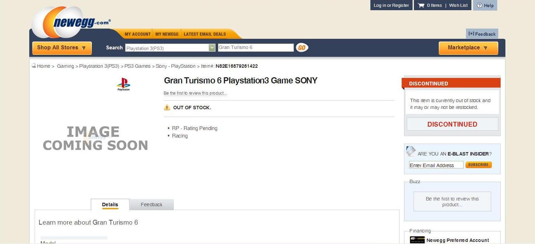The image size is (535, 244).
Task: Open the Latest Email Deals tab
Action: 205,34
